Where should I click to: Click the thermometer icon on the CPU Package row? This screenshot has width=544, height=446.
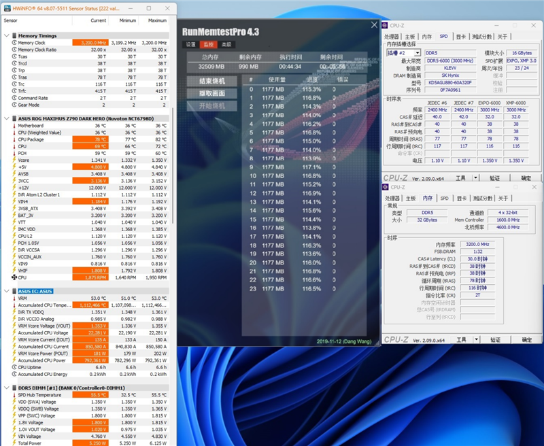point(14,139)
